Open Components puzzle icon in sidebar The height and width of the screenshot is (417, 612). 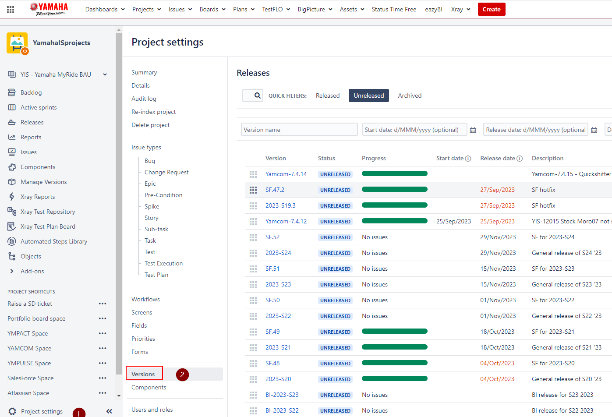pos(12,167)
